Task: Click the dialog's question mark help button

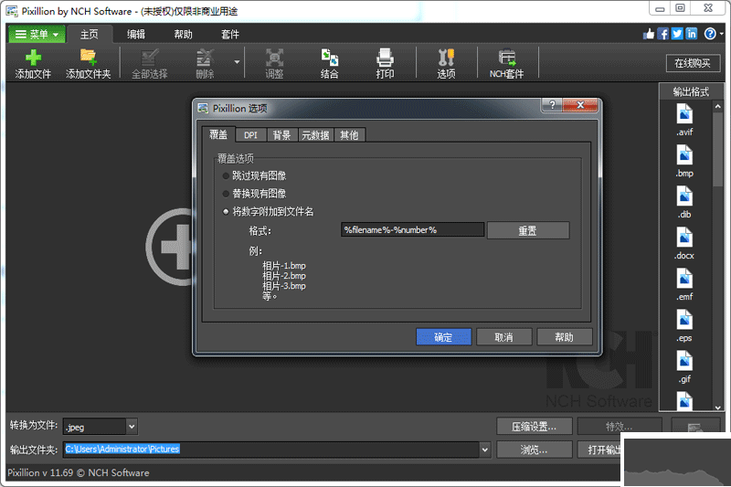Action: [552, 105]
